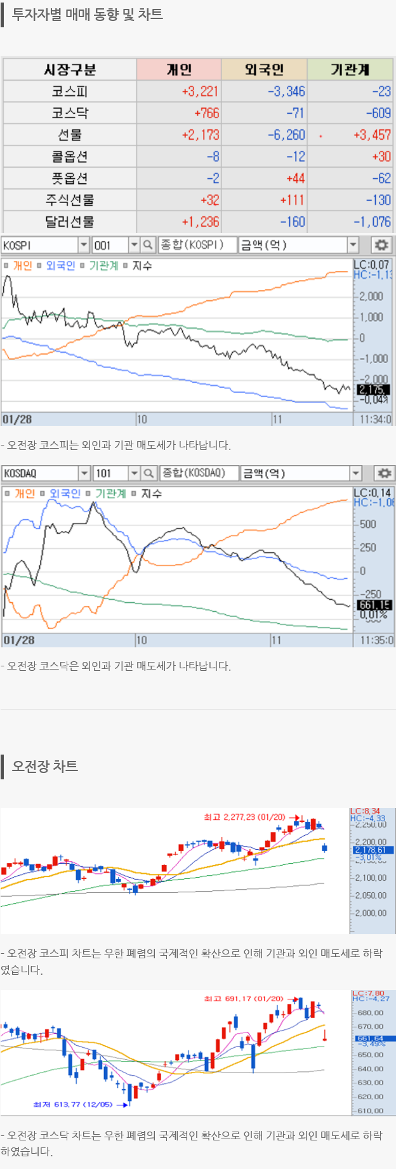The width and height of the screenshot is (396, 1169).
Task: Click the 종합(KOSPI) name field
Action: pos(196,245)
